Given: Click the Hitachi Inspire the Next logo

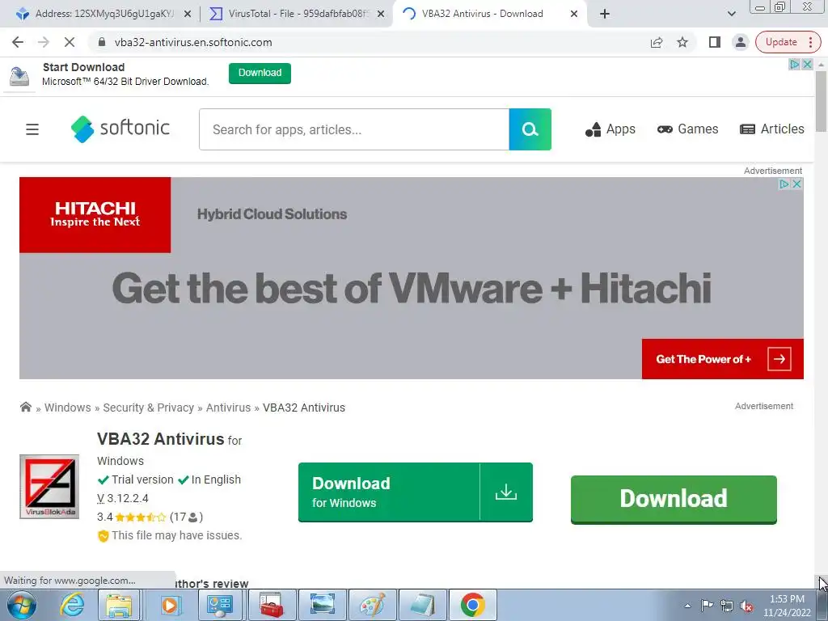Looking at the screenshot, I should pos(95,214).
